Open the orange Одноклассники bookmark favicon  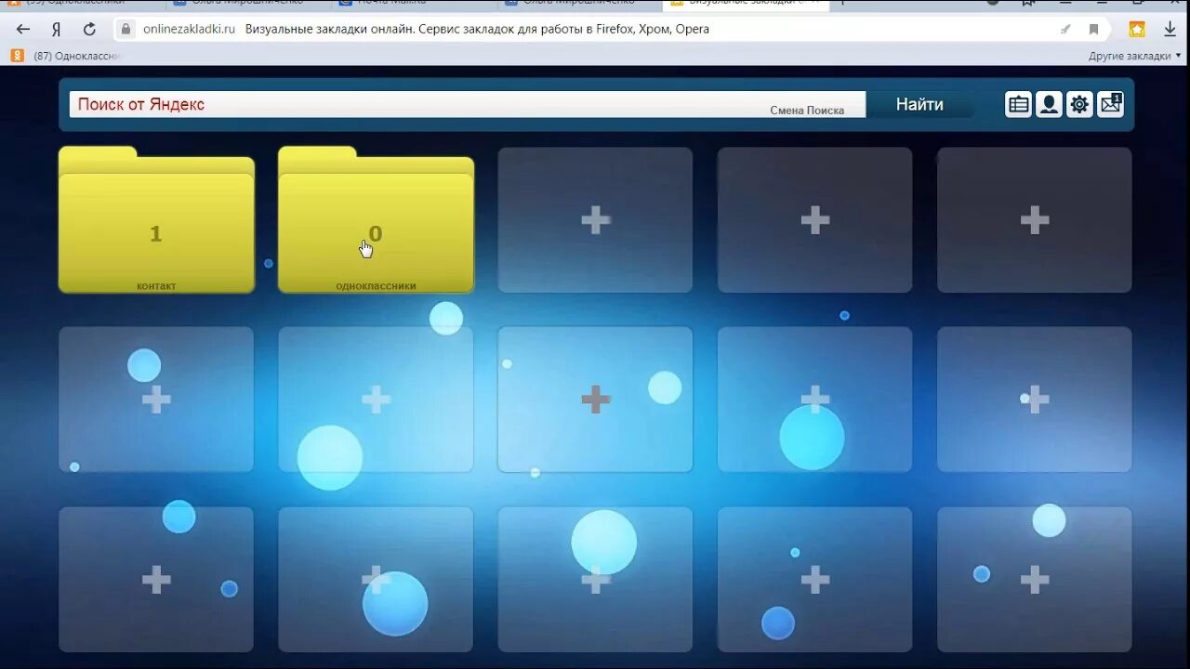click(18, 56)
